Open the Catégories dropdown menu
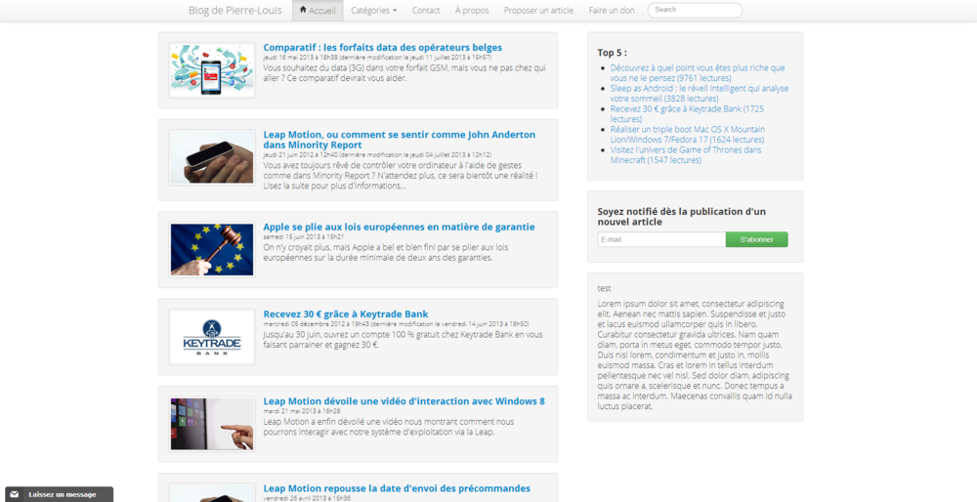 tap(374, 11)
